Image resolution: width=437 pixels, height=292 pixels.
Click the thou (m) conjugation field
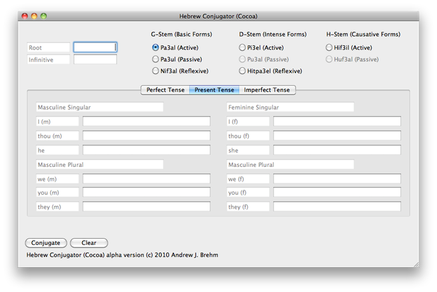(146, 136)
